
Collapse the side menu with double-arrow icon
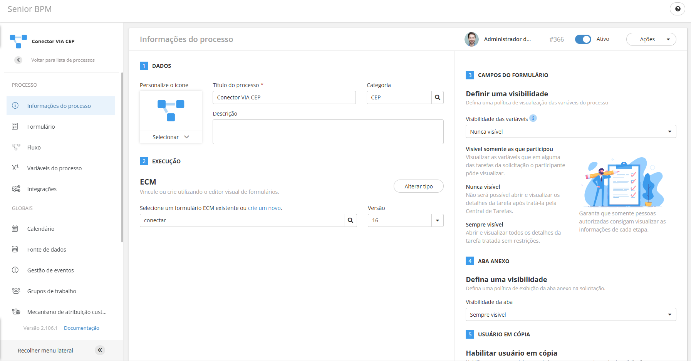[100, 350]
